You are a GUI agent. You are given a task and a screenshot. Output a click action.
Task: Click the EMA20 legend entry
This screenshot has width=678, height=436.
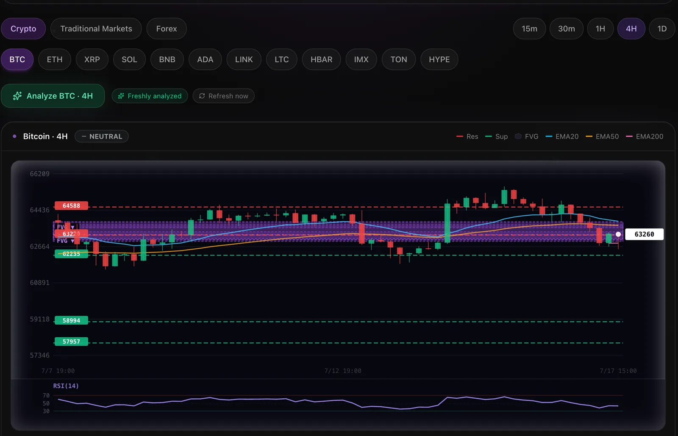(x=562, y=136)
